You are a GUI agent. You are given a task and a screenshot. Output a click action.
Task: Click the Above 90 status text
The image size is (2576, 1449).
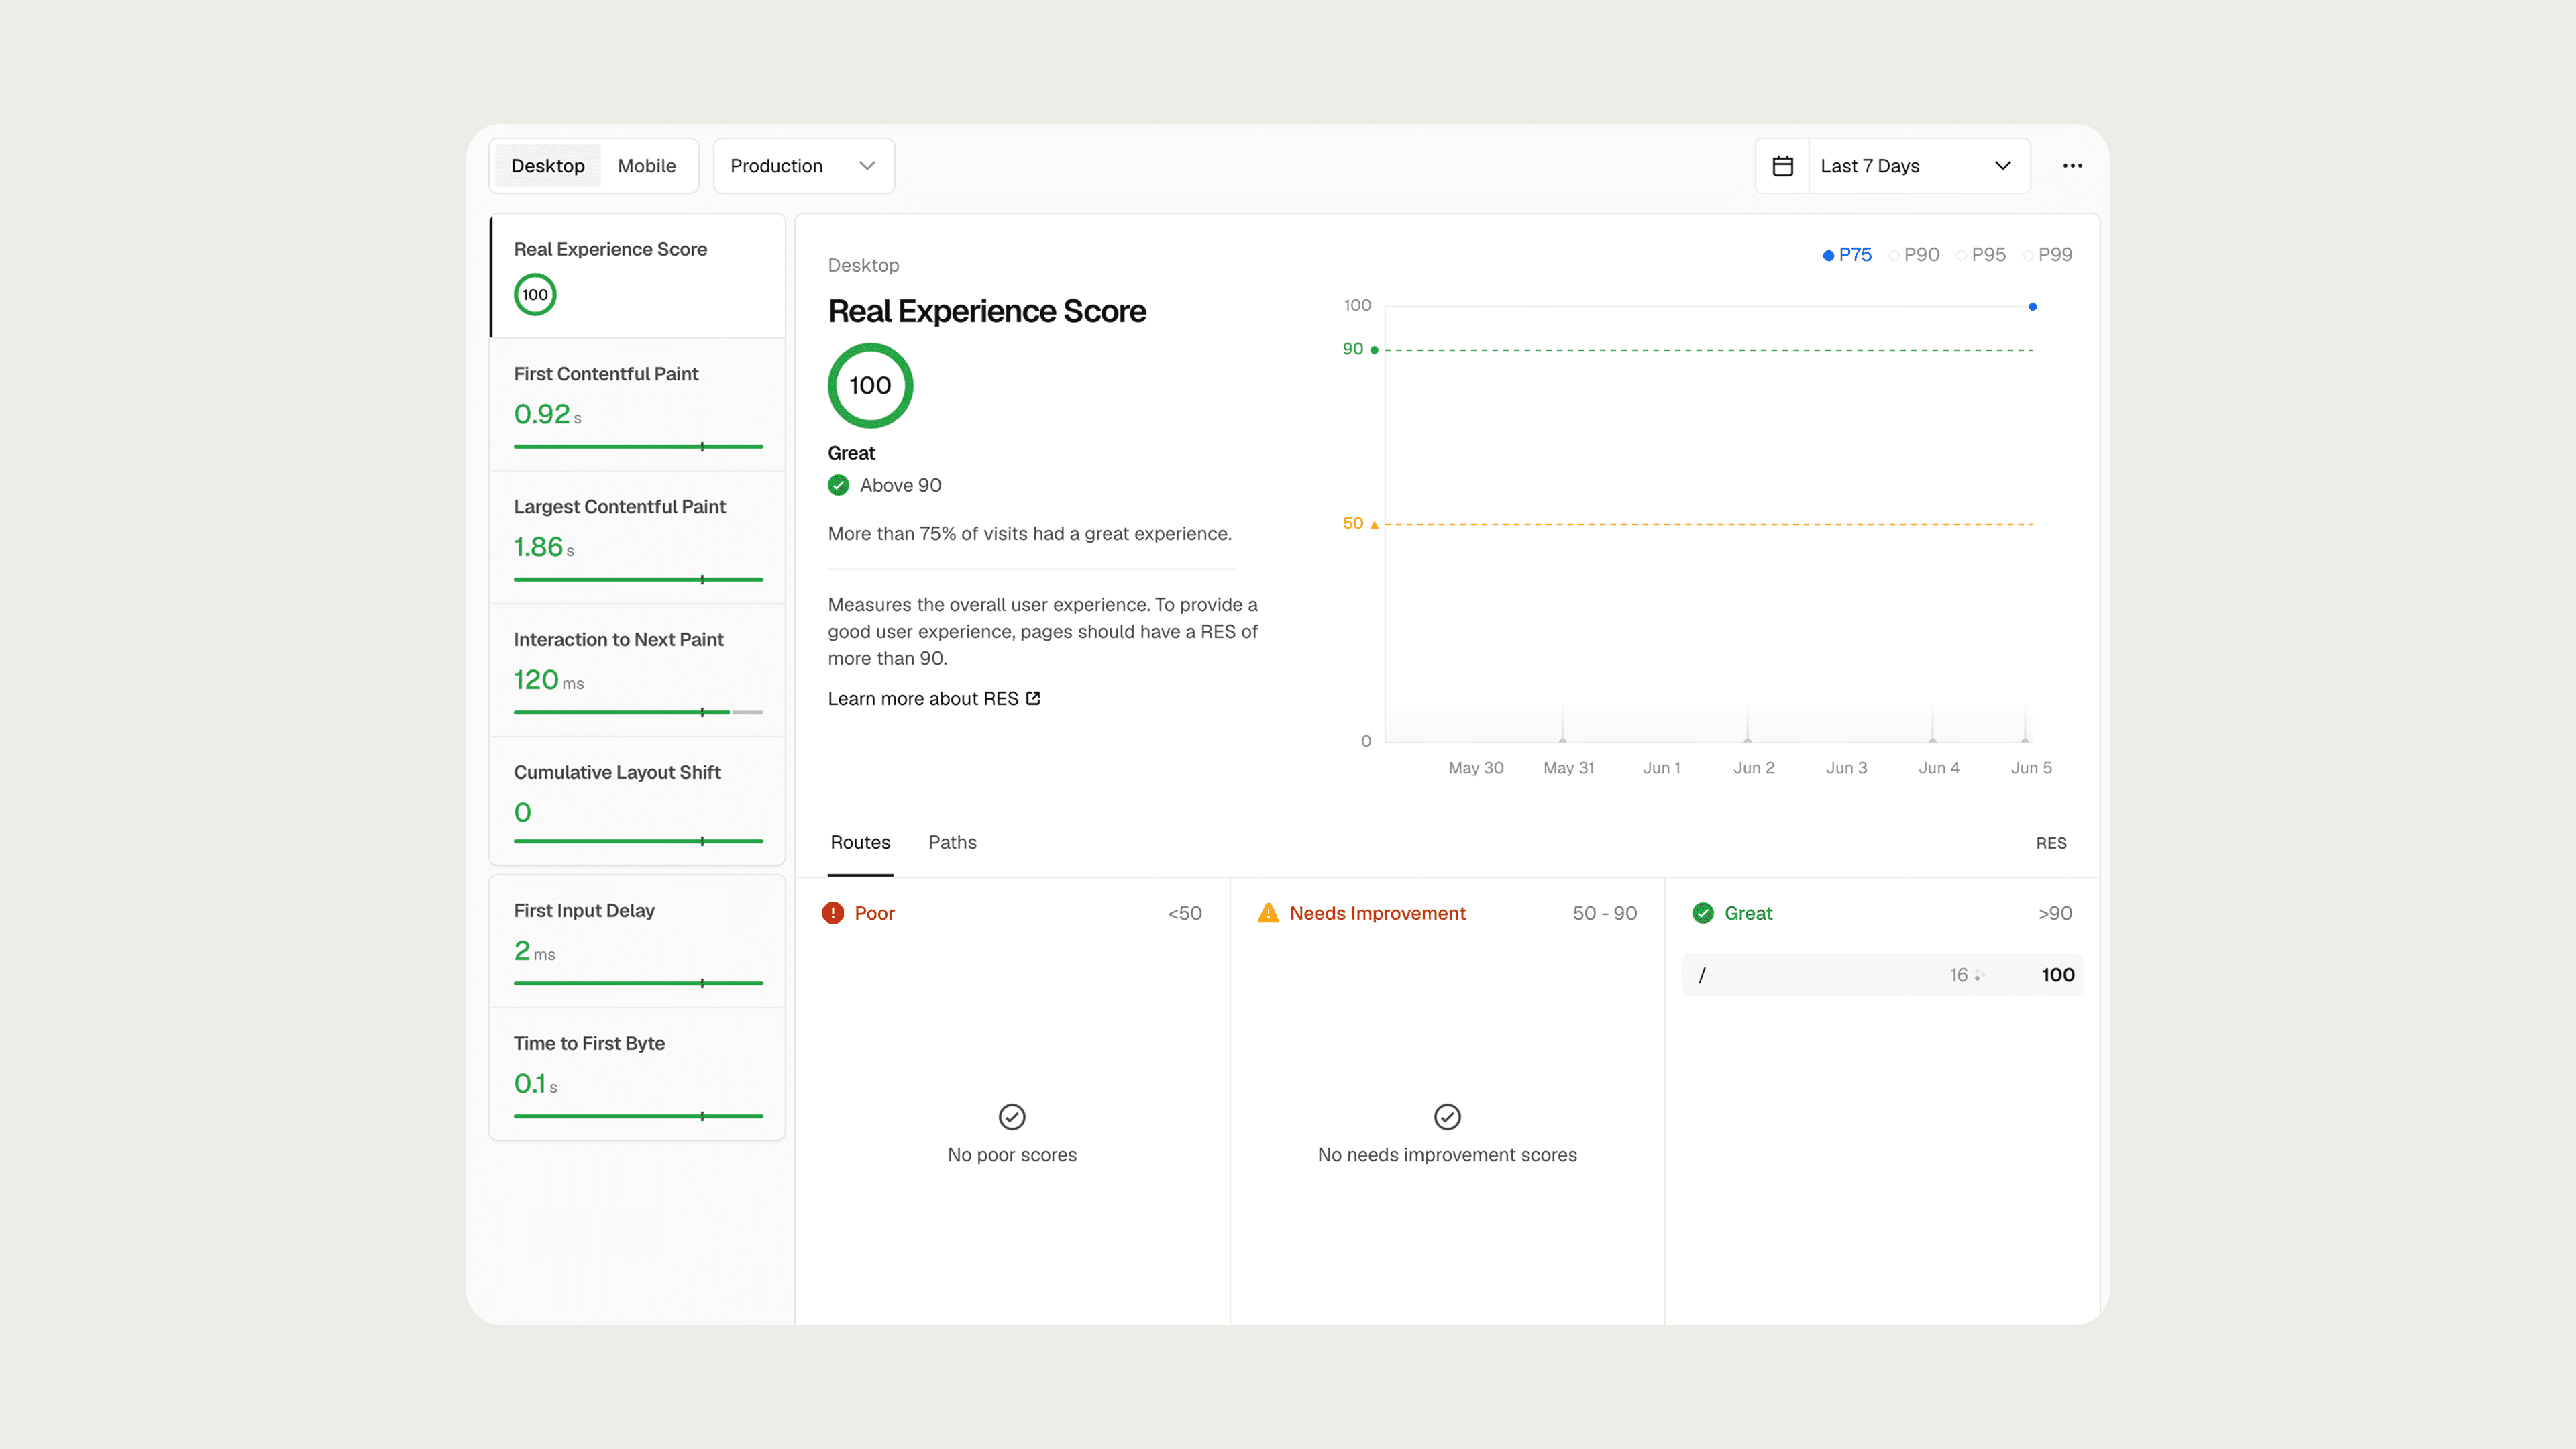900,485
